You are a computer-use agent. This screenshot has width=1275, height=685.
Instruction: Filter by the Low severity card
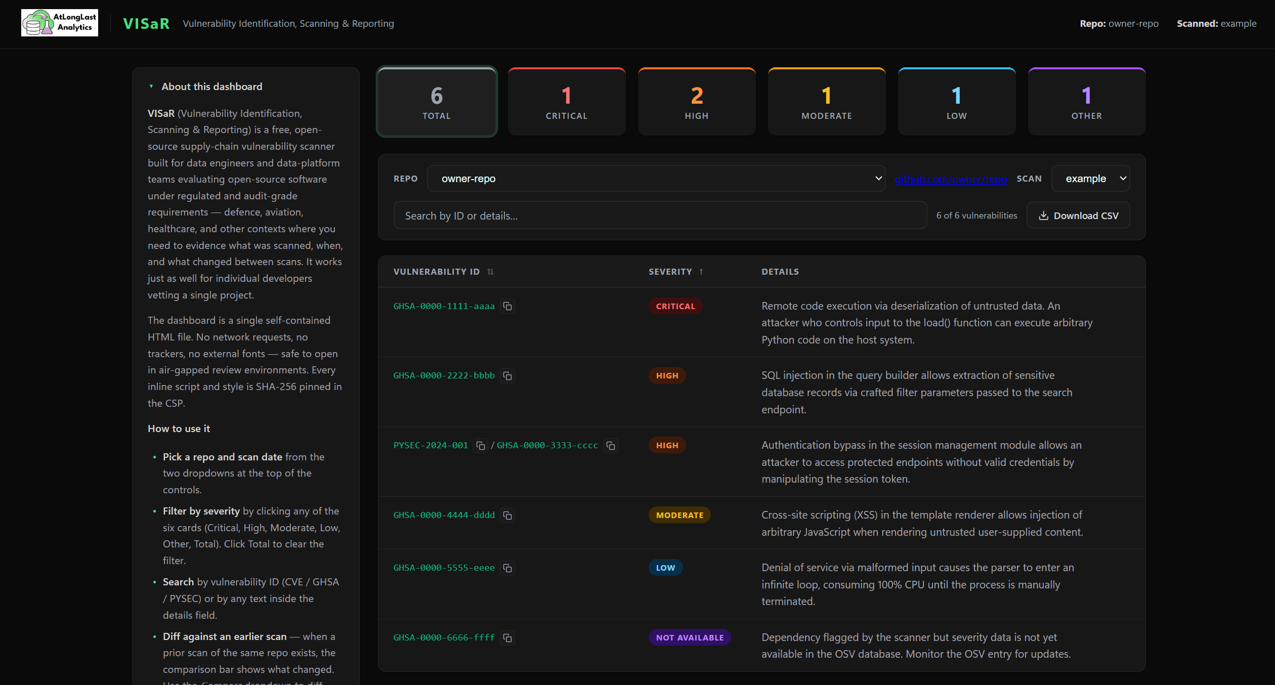pyautogui.click(x=957, y=102)
